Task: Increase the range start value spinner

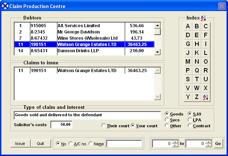Action: click(175, 142)
